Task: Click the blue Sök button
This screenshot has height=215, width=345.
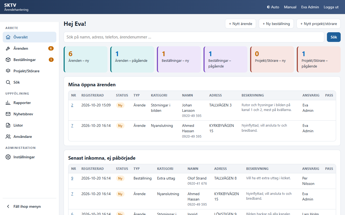Action: coord(334,37)
